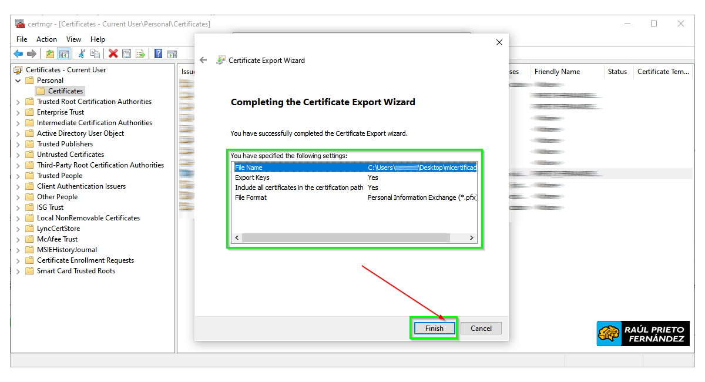Expand the Intermediate Certification Authorities node
Image resolution: width=705 pixels, height=382 pixels.
click(x=18, y=123)
